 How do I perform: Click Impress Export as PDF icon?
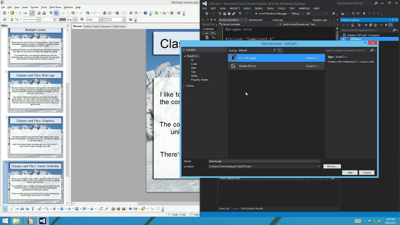pos(39,13)
